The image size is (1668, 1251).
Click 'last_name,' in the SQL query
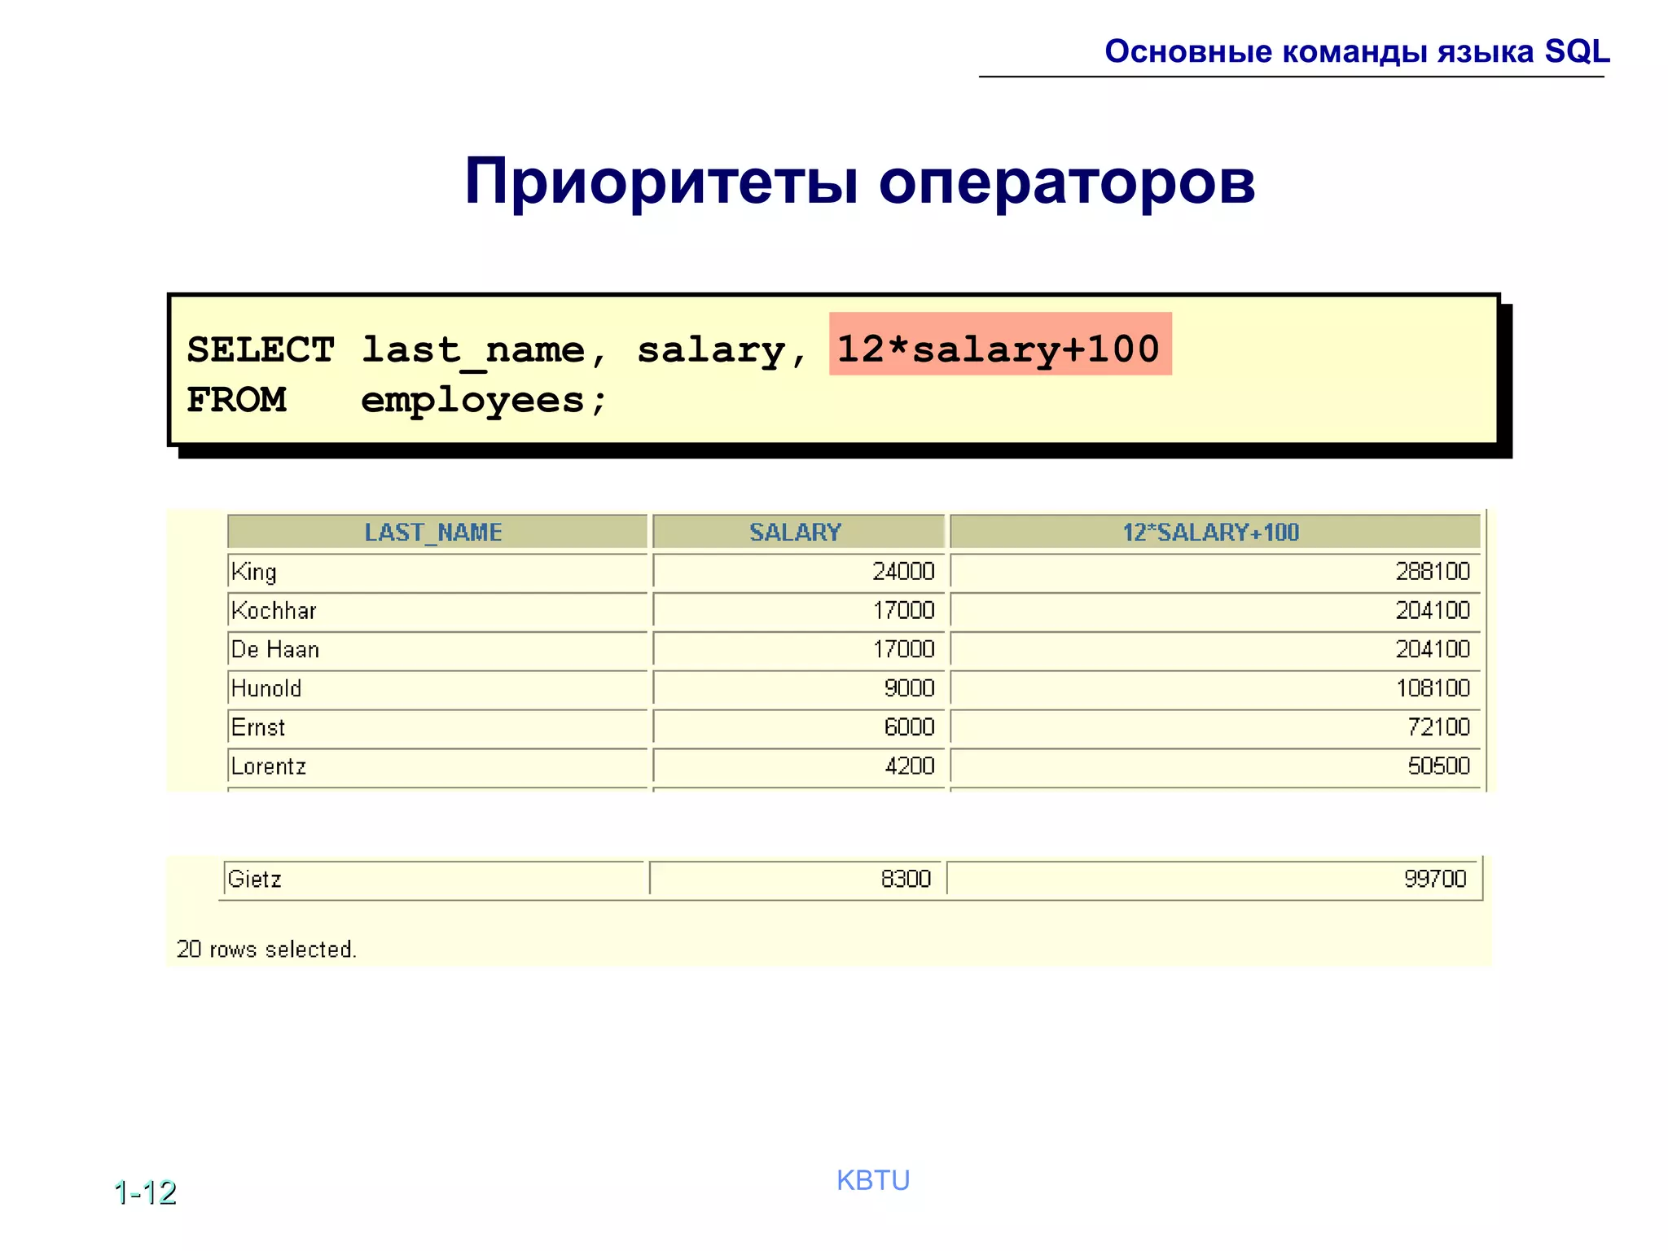485,351
